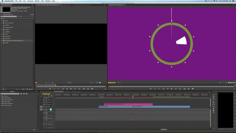The image size is (236, 133).
Task: Select the Zoom tool magnifier
Action: point(214,112)
